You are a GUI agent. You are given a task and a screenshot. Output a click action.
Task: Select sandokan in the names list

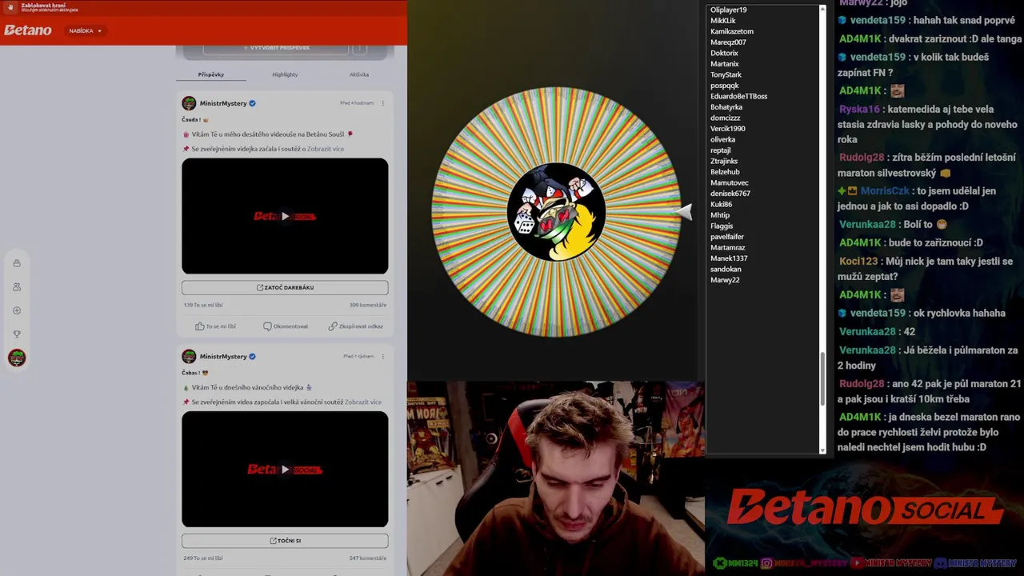(726, 269)
